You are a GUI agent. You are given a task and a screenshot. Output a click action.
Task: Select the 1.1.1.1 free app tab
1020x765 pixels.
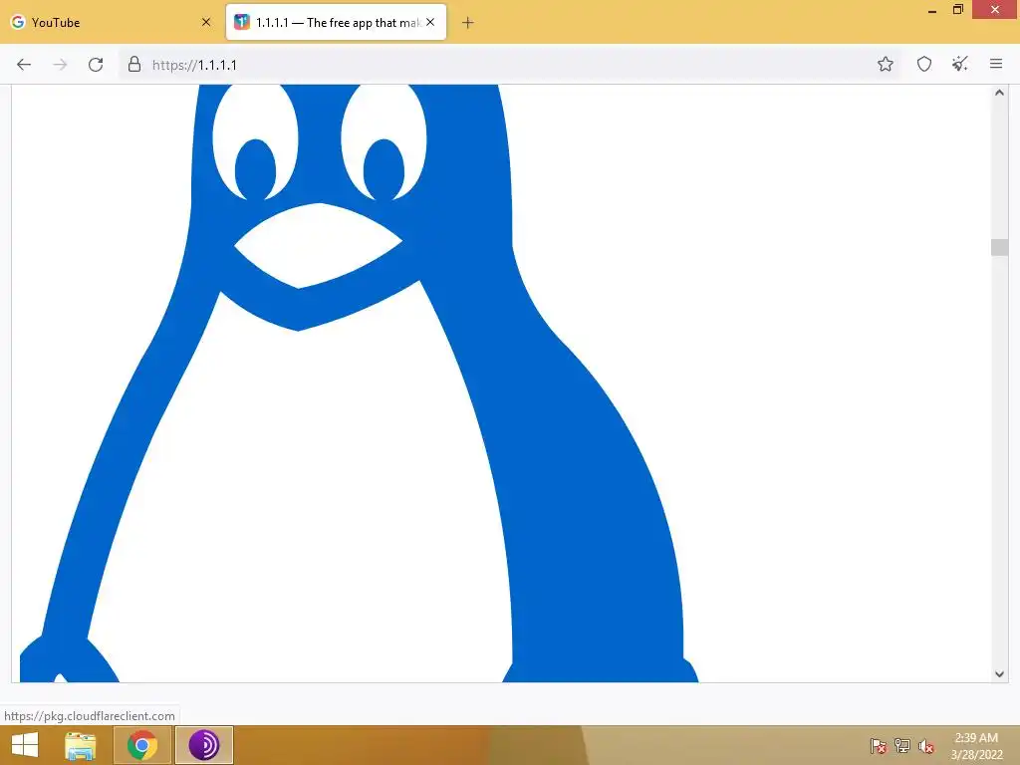point(336,22)
